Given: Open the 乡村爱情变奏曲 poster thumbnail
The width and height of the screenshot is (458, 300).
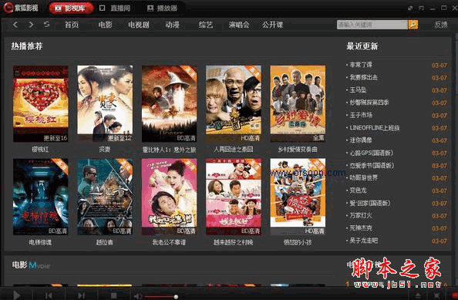Looking at the screenshot, I should [298, 103].
